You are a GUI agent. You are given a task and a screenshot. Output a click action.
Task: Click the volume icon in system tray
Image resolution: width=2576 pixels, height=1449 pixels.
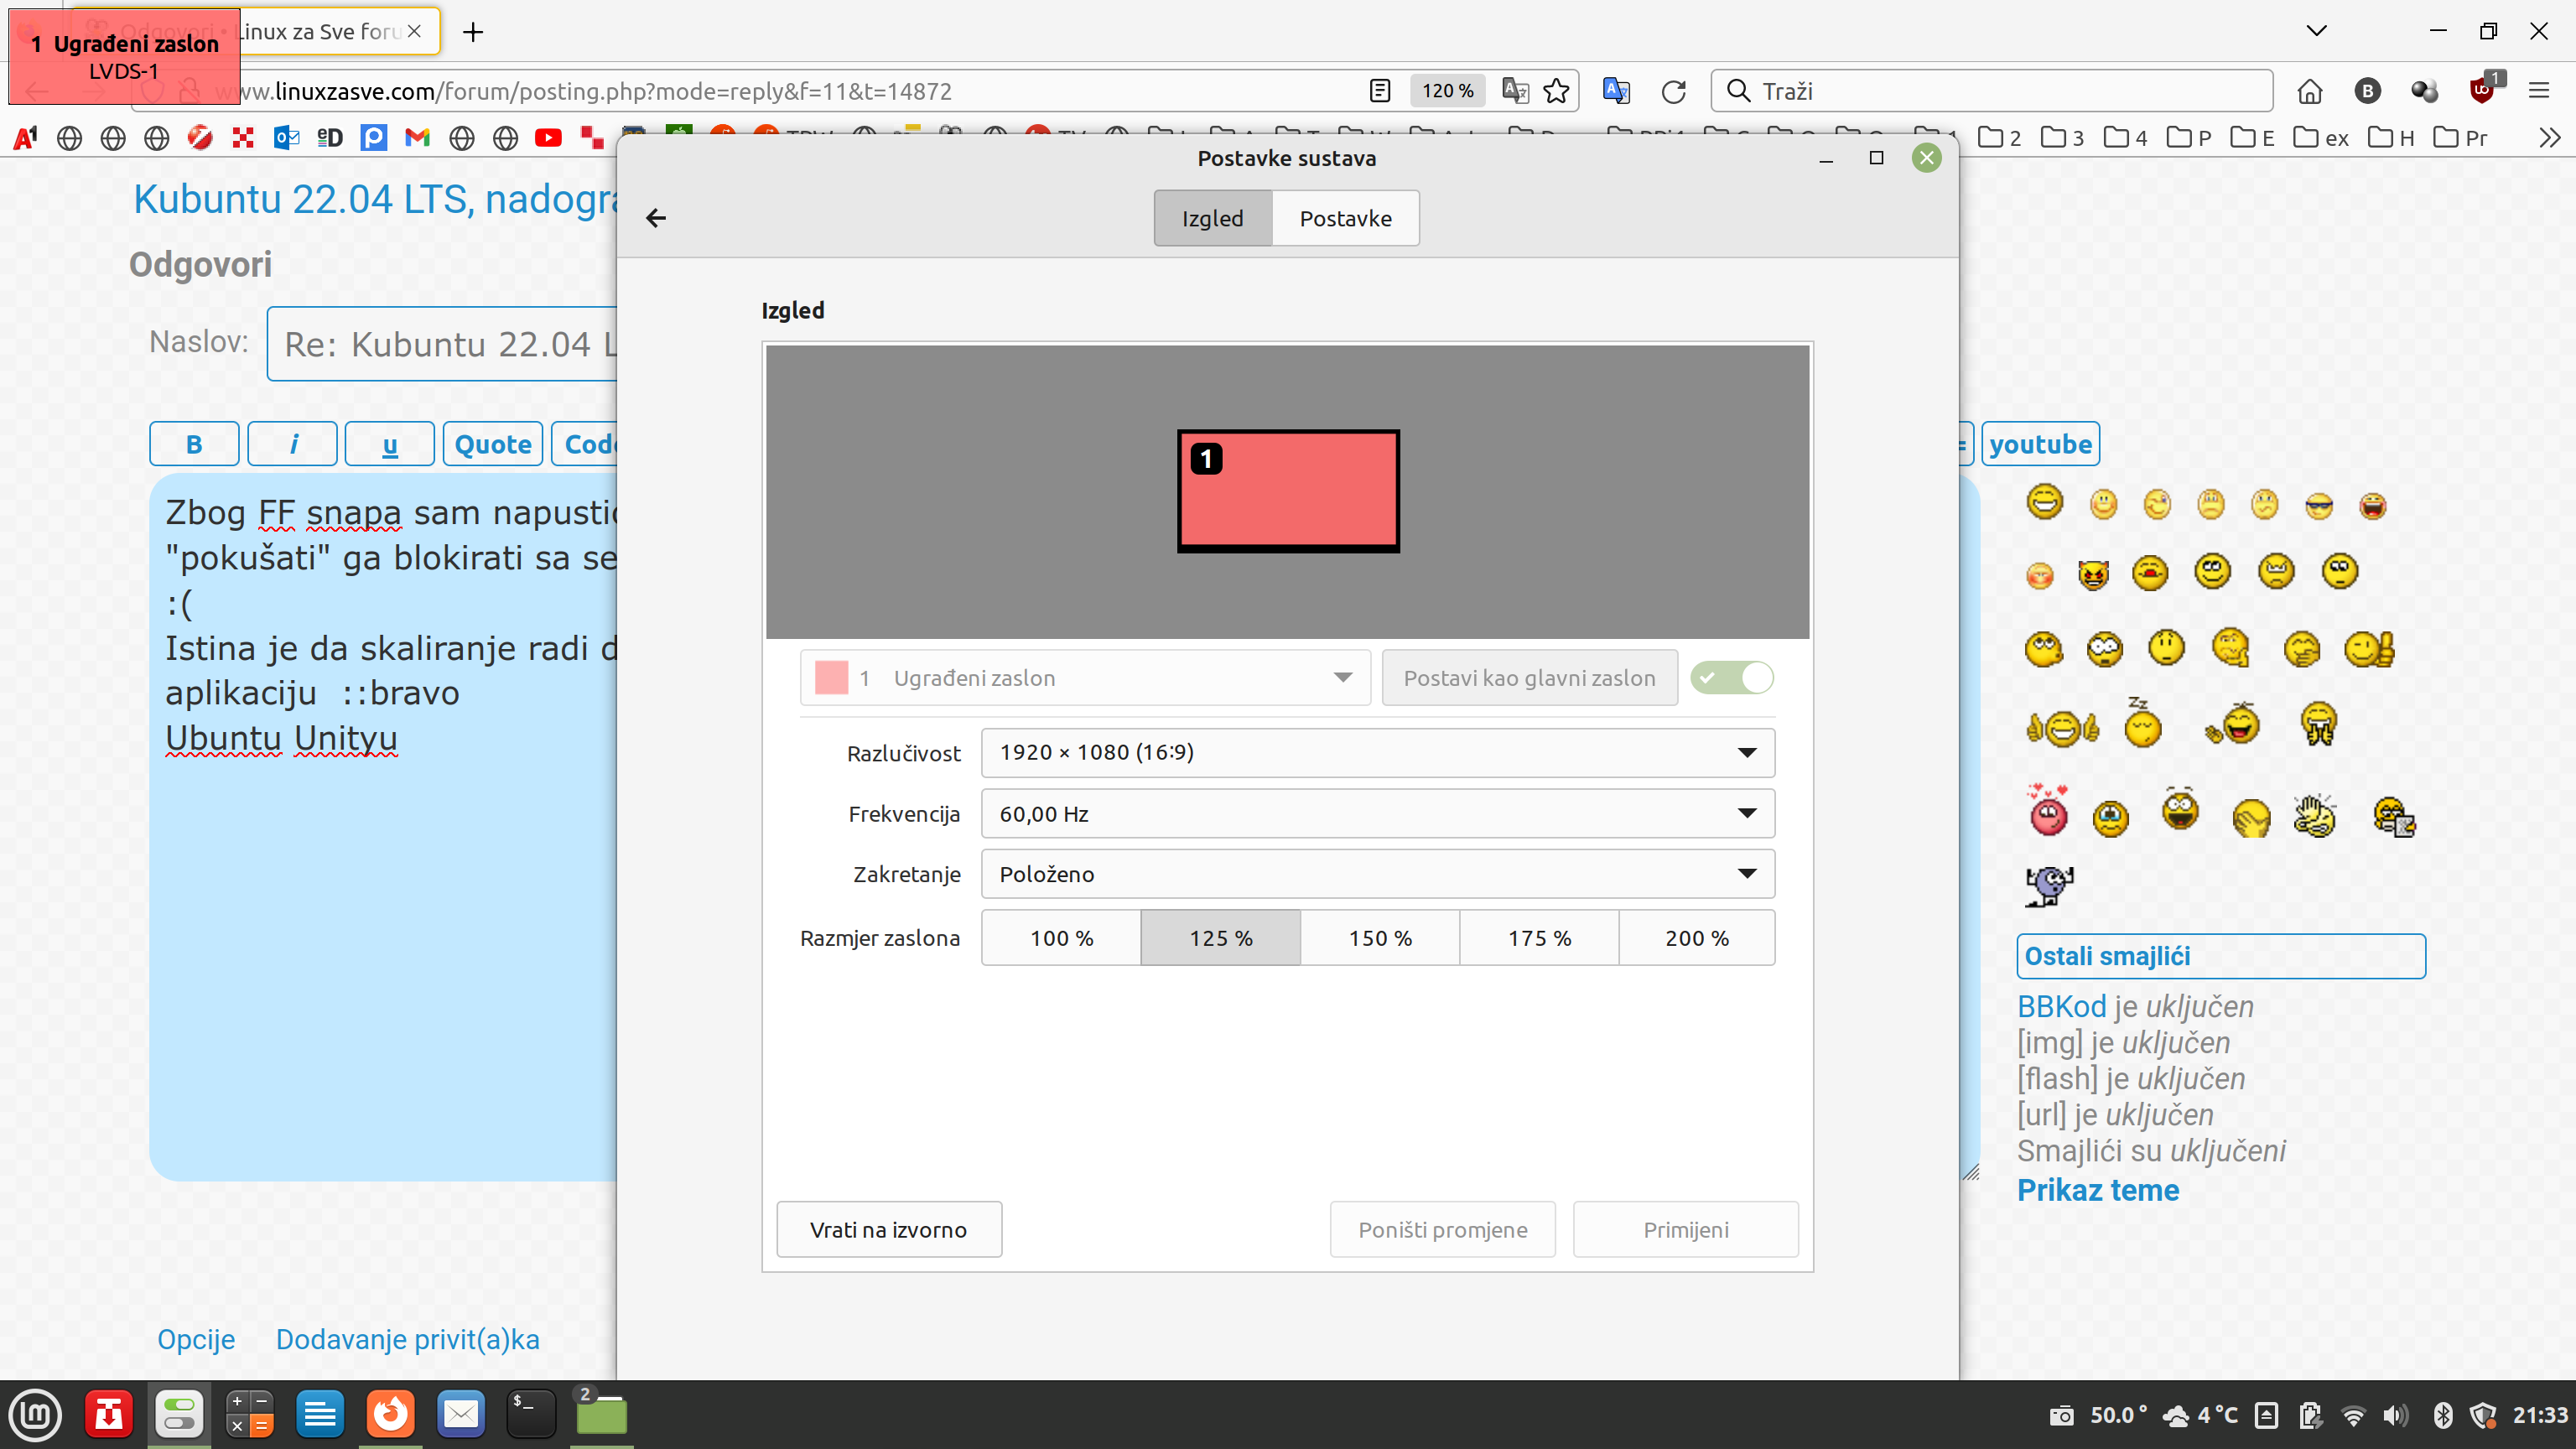[2394, 1415]
